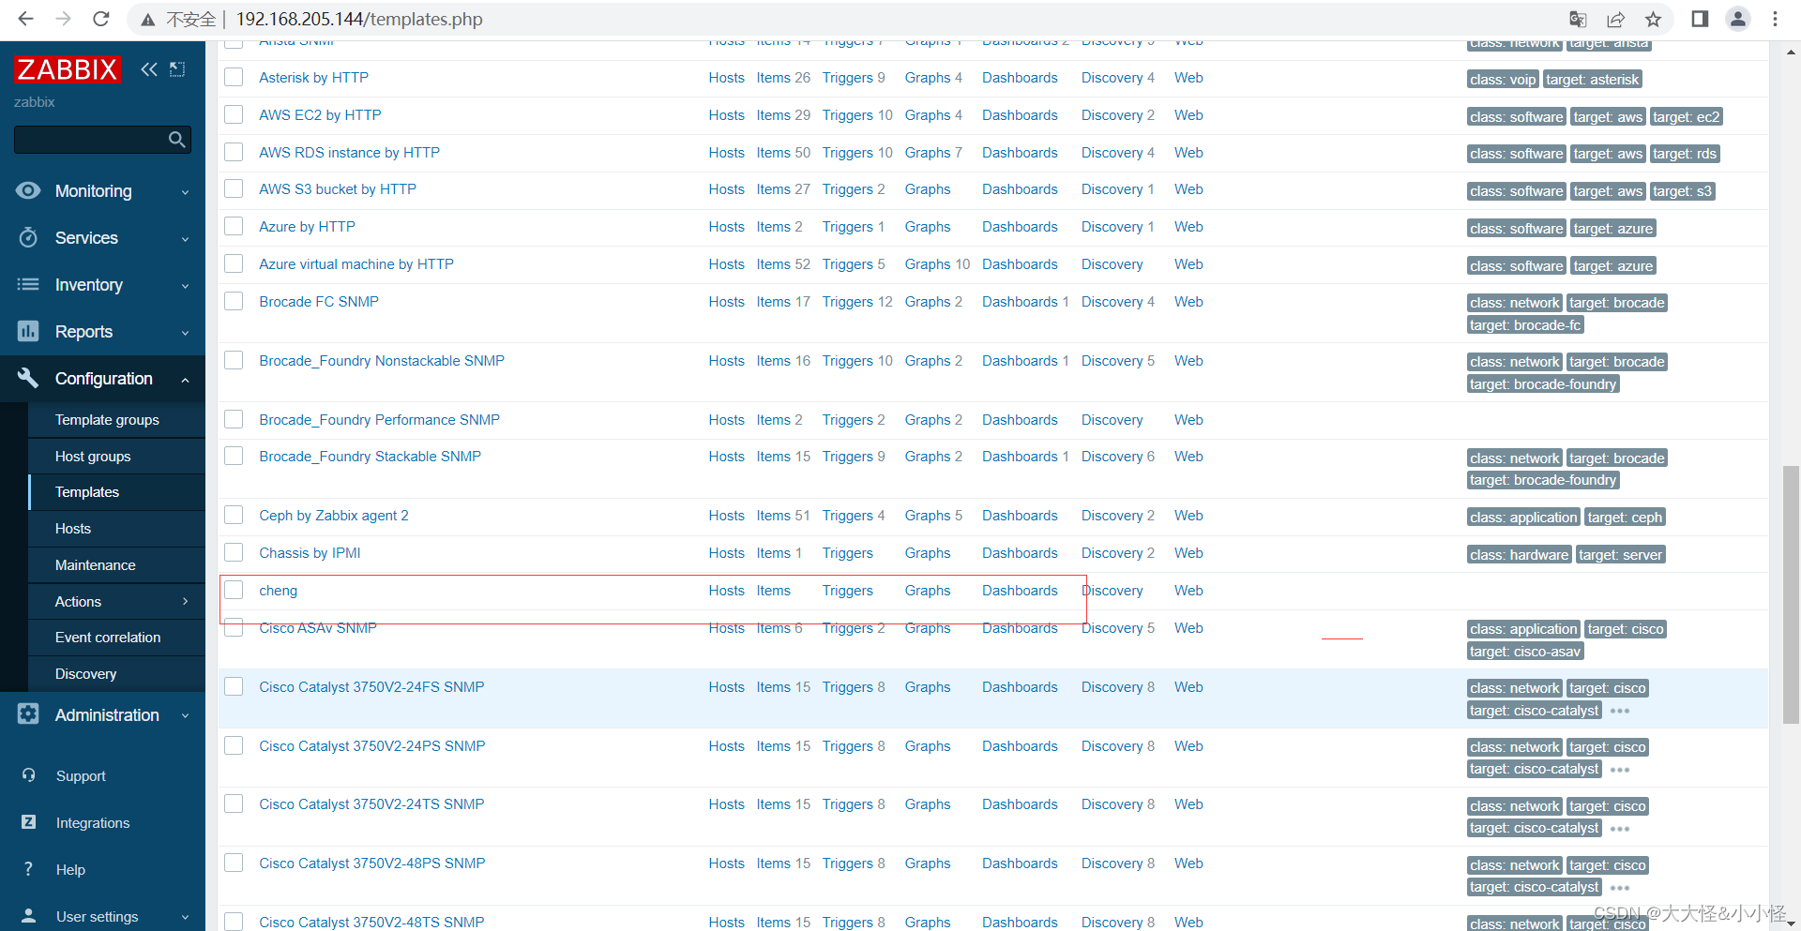Click the browser share icon
The width and height of the screenshot is (1801, 931).
pos(1615,19)
